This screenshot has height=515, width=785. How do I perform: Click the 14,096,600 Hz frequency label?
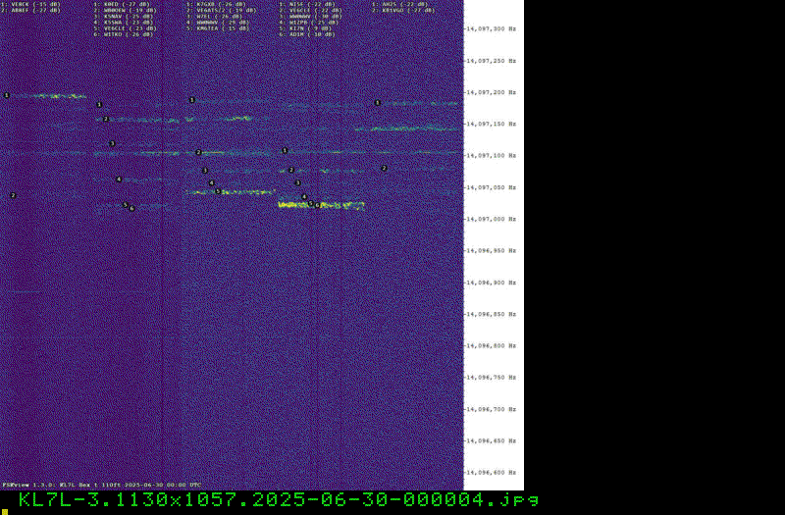click(x=492, y=473)
